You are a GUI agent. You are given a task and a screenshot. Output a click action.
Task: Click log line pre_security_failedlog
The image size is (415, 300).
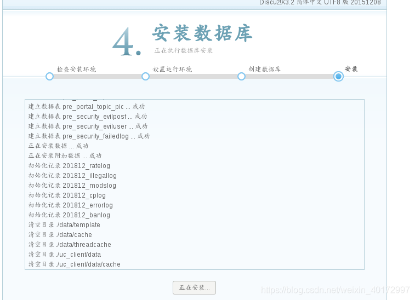(89, 136)
